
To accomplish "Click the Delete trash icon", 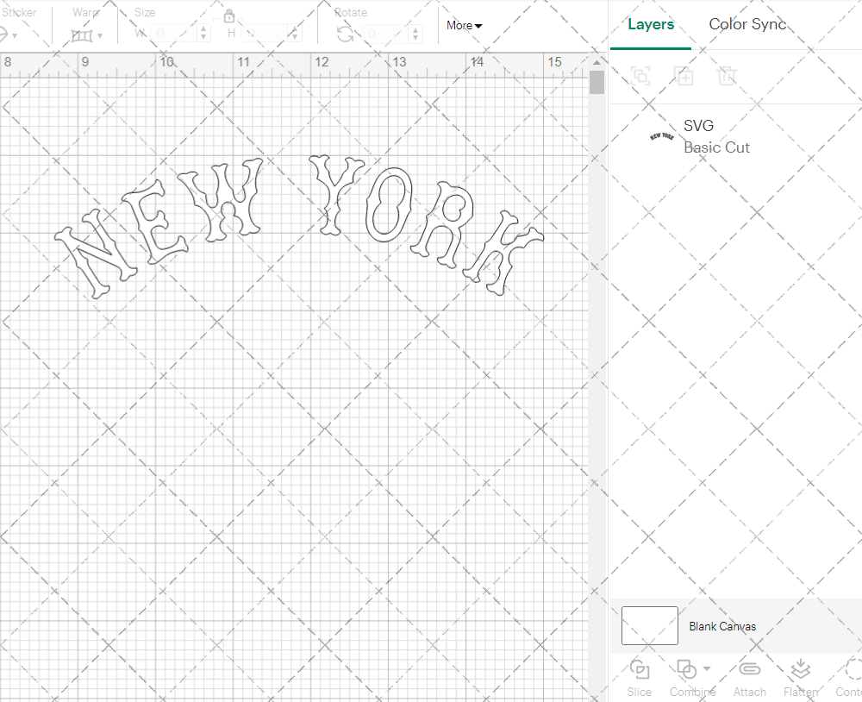I will click(728, 76).
